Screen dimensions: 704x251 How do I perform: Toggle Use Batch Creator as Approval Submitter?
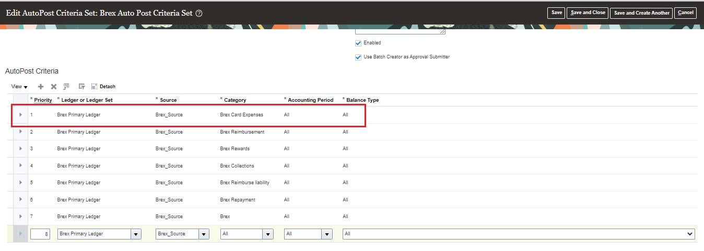(x=358, y=57)
